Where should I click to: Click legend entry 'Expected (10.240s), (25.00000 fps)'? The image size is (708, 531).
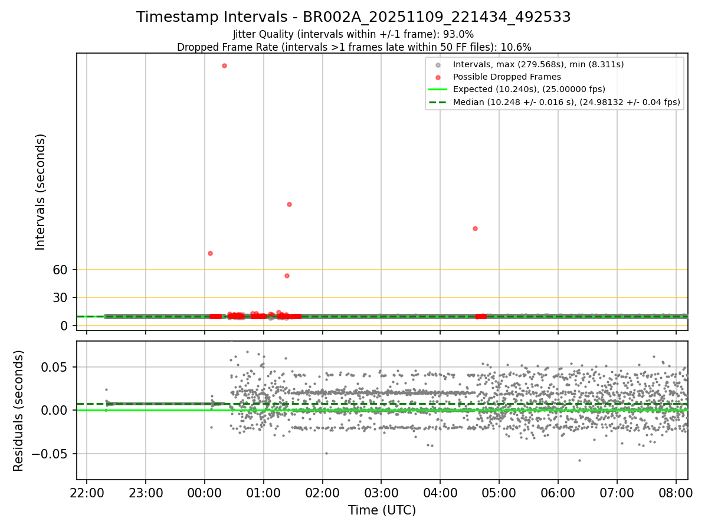click(529, 90)
